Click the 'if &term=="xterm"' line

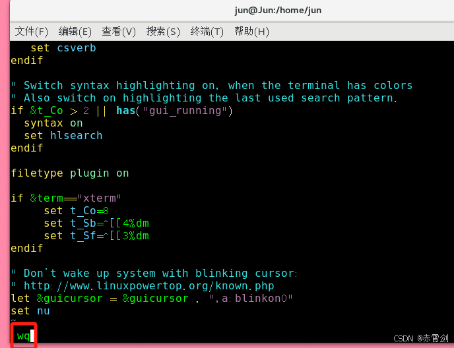pos(66,198)
